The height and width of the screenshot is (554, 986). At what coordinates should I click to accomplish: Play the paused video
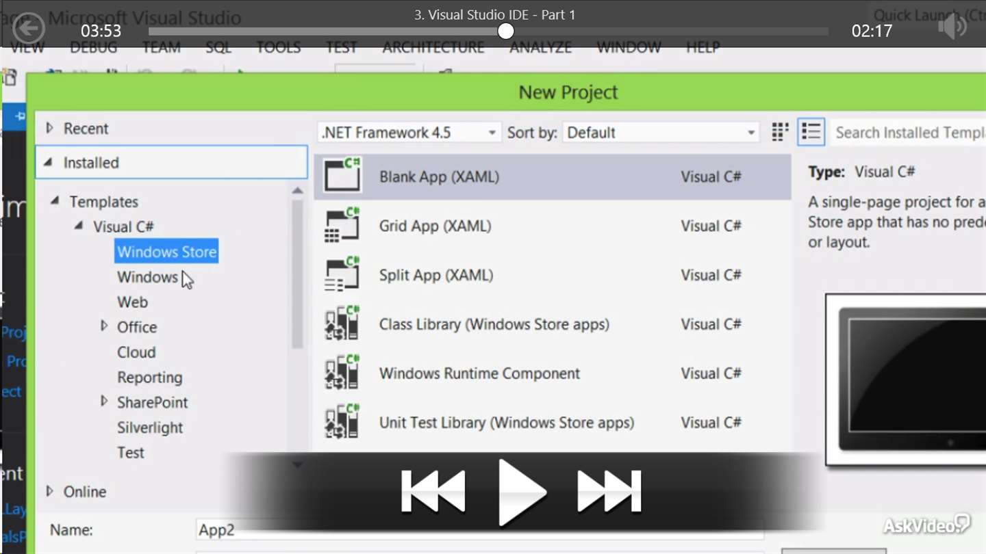[x=521, y=492]
